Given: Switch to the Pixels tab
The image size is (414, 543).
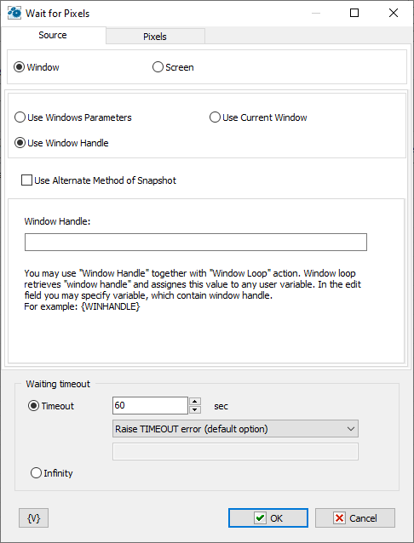Looking at the screenshot, I should click(155, 37).
